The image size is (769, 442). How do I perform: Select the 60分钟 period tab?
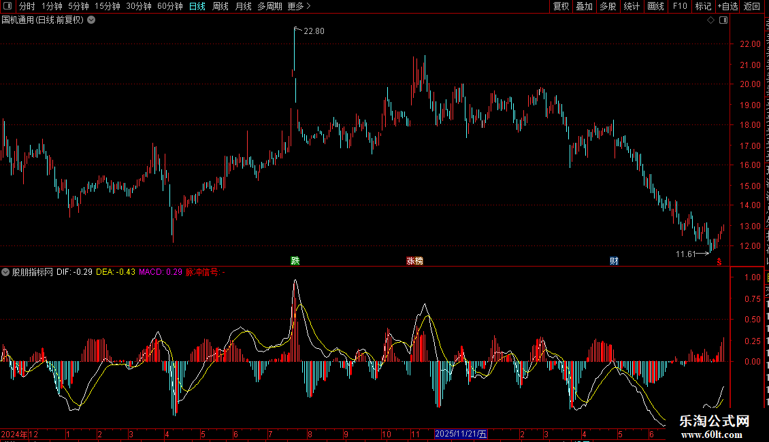pyautogui.click(x=169, y=6)
